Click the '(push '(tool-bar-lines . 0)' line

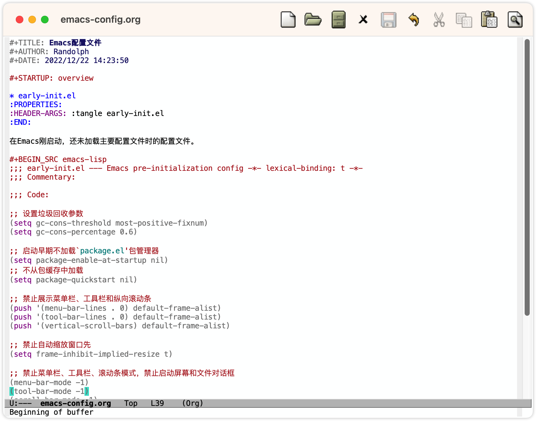(115, 317)
